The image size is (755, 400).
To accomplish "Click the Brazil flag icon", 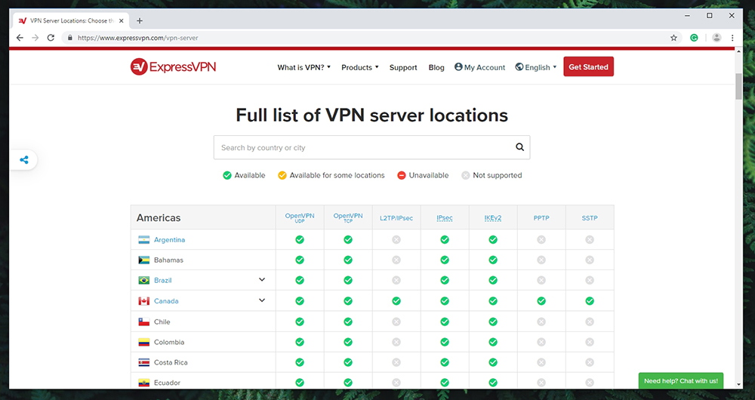I will [x=144, y=280].
